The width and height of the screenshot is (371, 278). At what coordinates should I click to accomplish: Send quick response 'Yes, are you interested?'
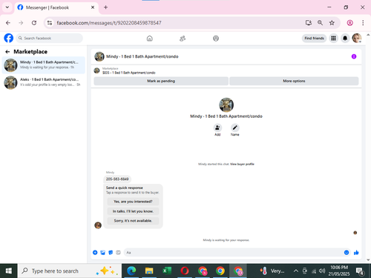[133, 202]
